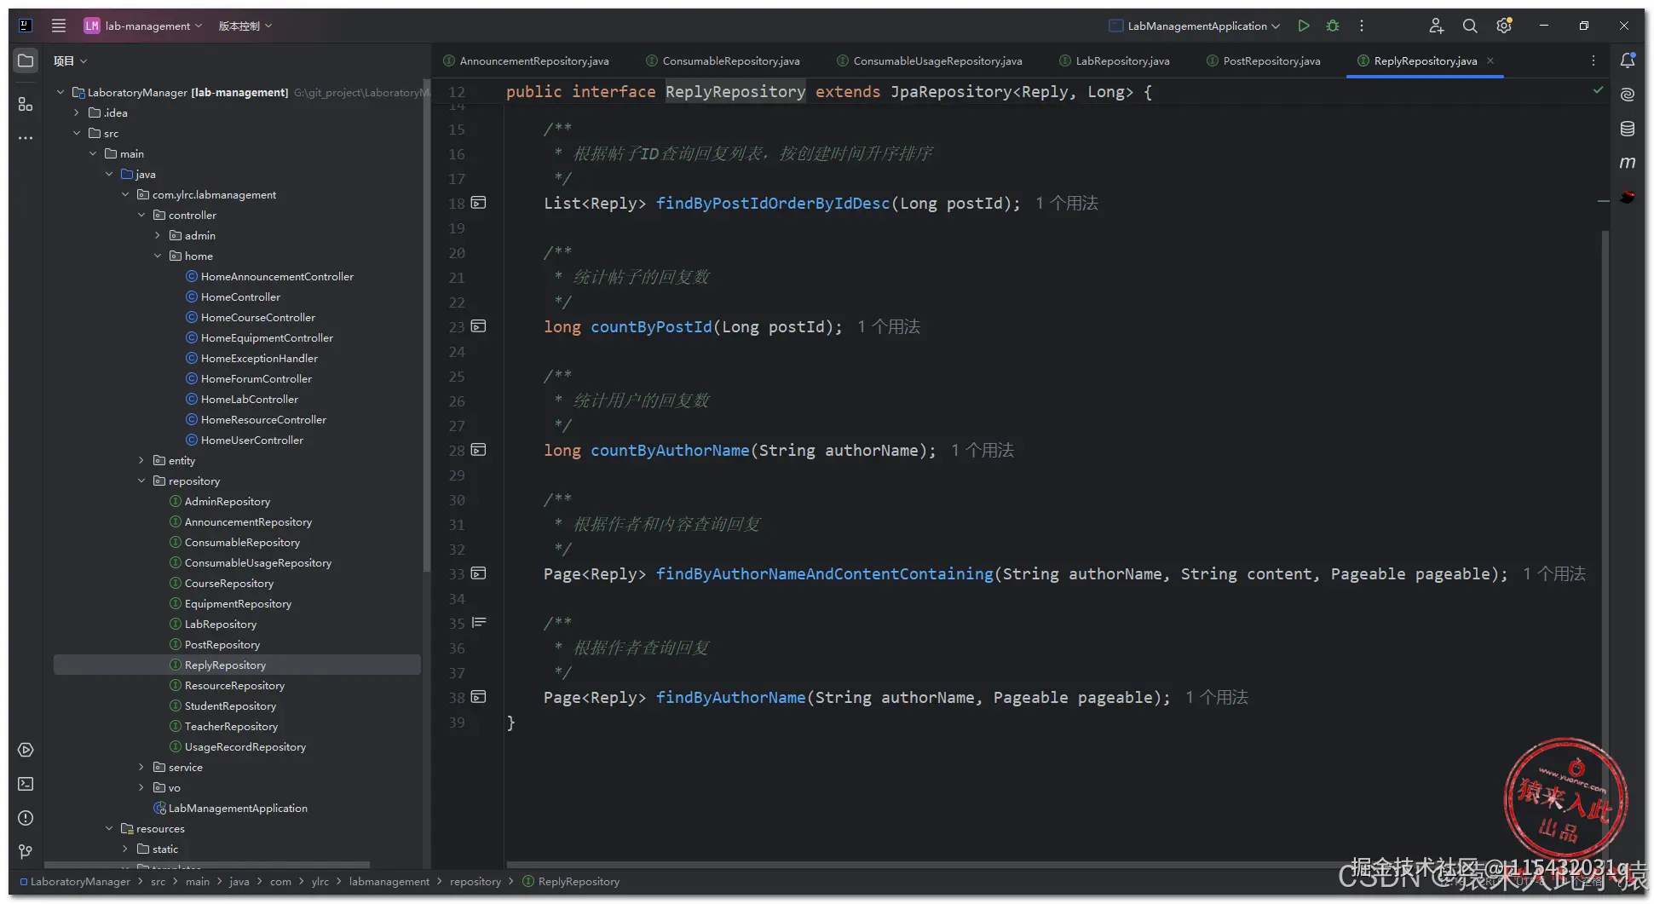Open the lab-management project dropdown
Screen dimensions: 1654x904
[x=143, y=26]
